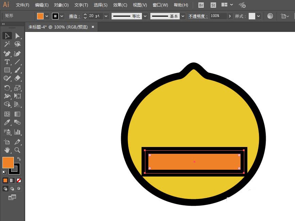Choose the Rectangle tool in toolbar

7,70
